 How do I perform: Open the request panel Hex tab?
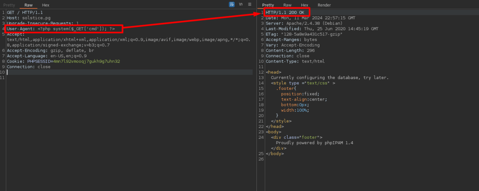pos(46,5)
